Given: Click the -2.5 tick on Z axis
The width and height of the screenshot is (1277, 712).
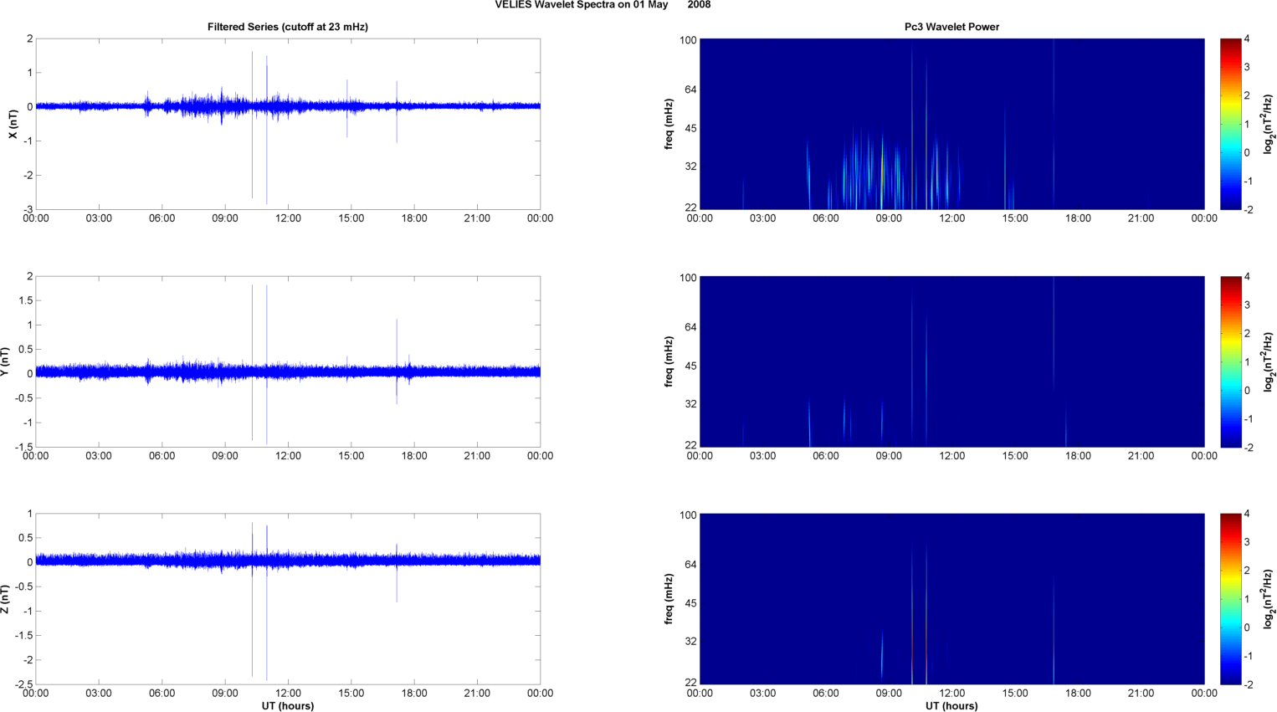Looking at the screenshot, I should 24,684.
